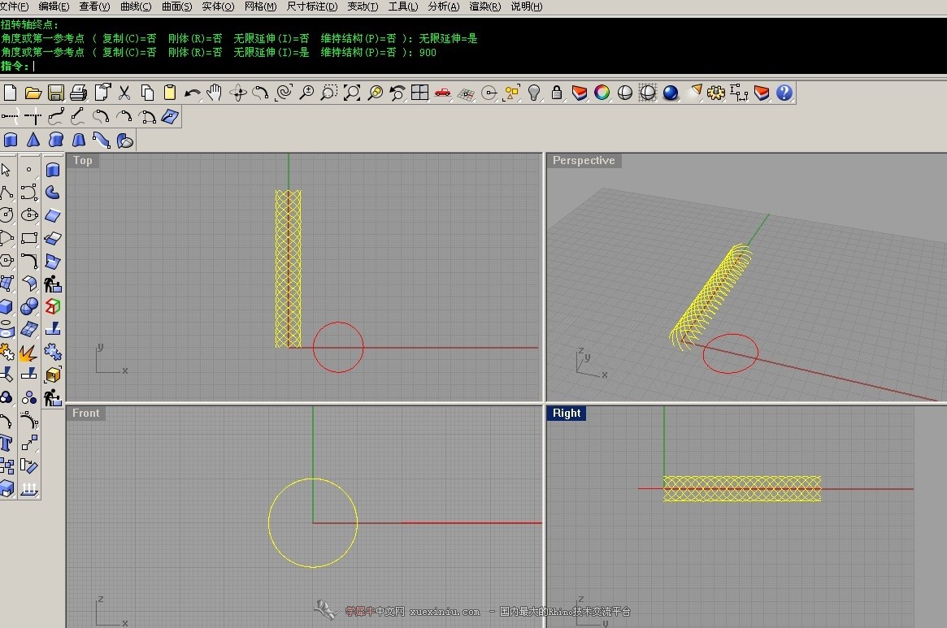Open the 尺寸标注(D) menu
Screen dimensions: 947x628
coord(312,6)
